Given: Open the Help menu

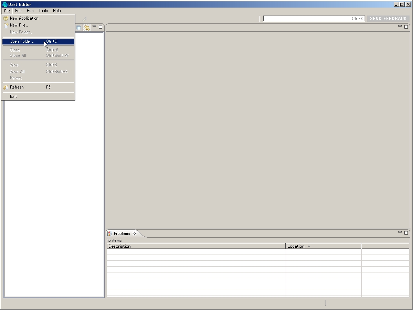Looking at the screenshot, I should coord(57,11).
